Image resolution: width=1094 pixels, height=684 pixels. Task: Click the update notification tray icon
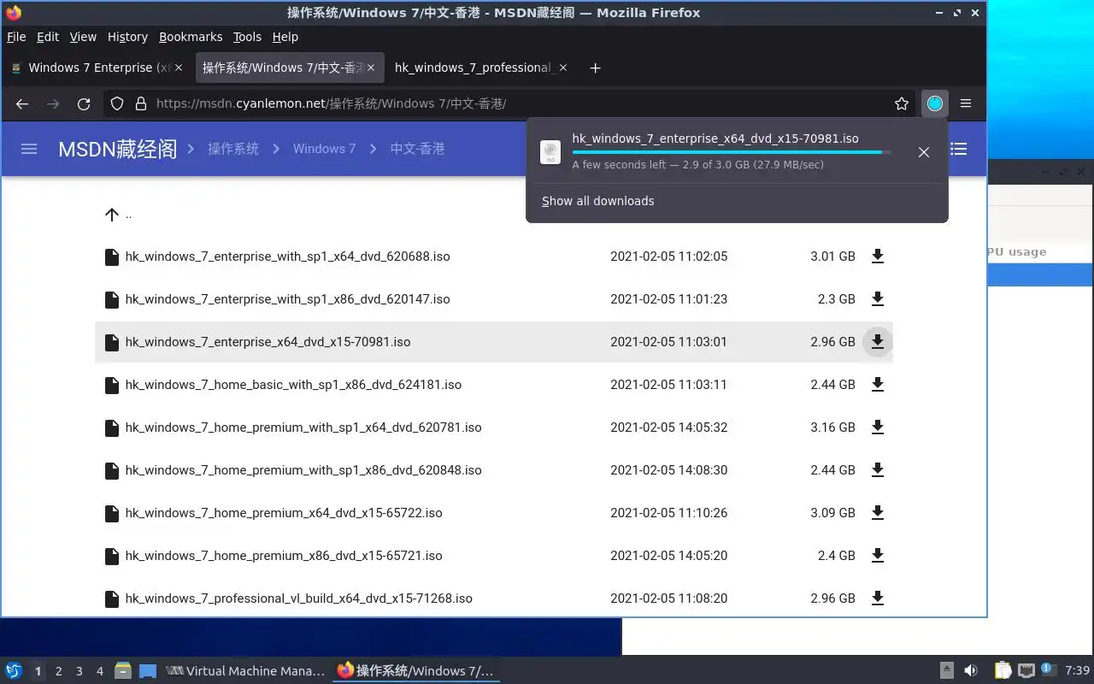(1046, 669)
